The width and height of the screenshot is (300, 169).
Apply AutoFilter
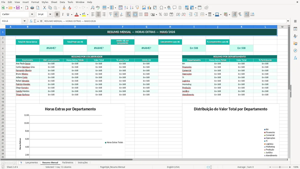click(x=137, y=8)
